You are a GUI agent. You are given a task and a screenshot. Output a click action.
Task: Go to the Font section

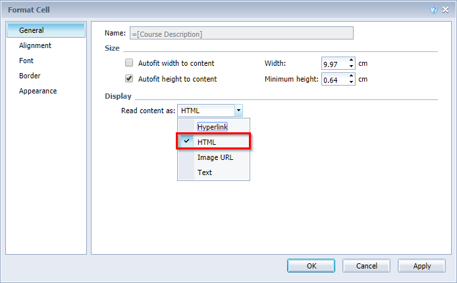tap(26, 61)
